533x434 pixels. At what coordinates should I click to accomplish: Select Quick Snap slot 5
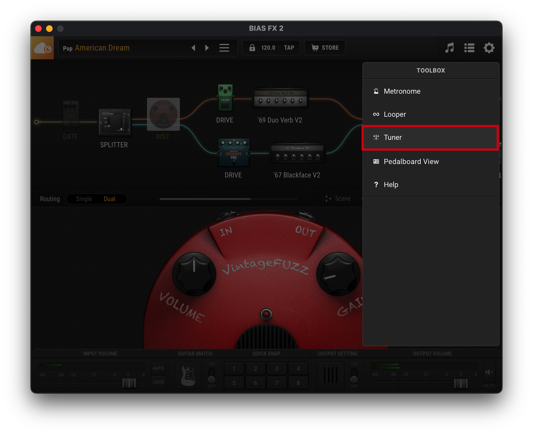234,383
